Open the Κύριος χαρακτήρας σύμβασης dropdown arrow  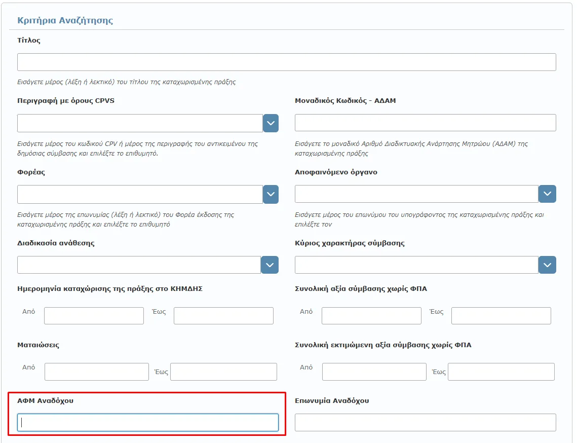coord(547,265)
